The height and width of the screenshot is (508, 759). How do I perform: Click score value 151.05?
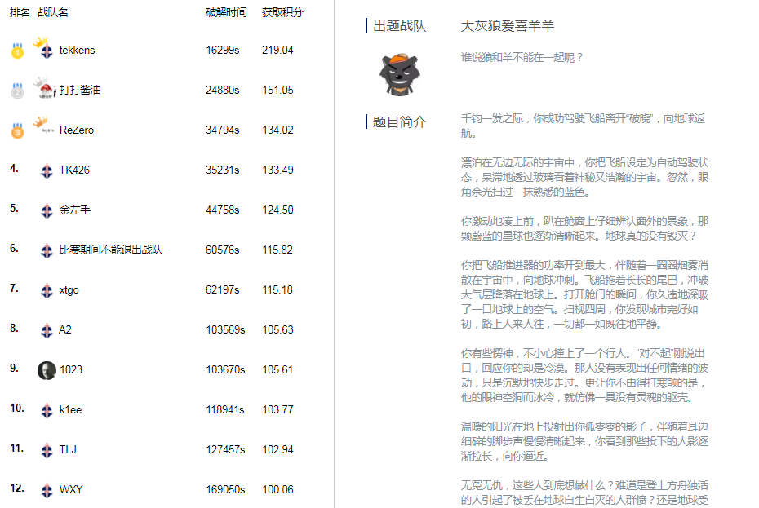[x=277, y=90]
